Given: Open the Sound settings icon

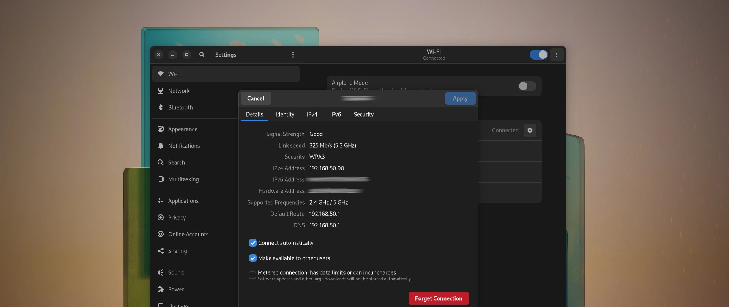Looking at the screenshot, I should pyautogui.click(x=161, y=272).
